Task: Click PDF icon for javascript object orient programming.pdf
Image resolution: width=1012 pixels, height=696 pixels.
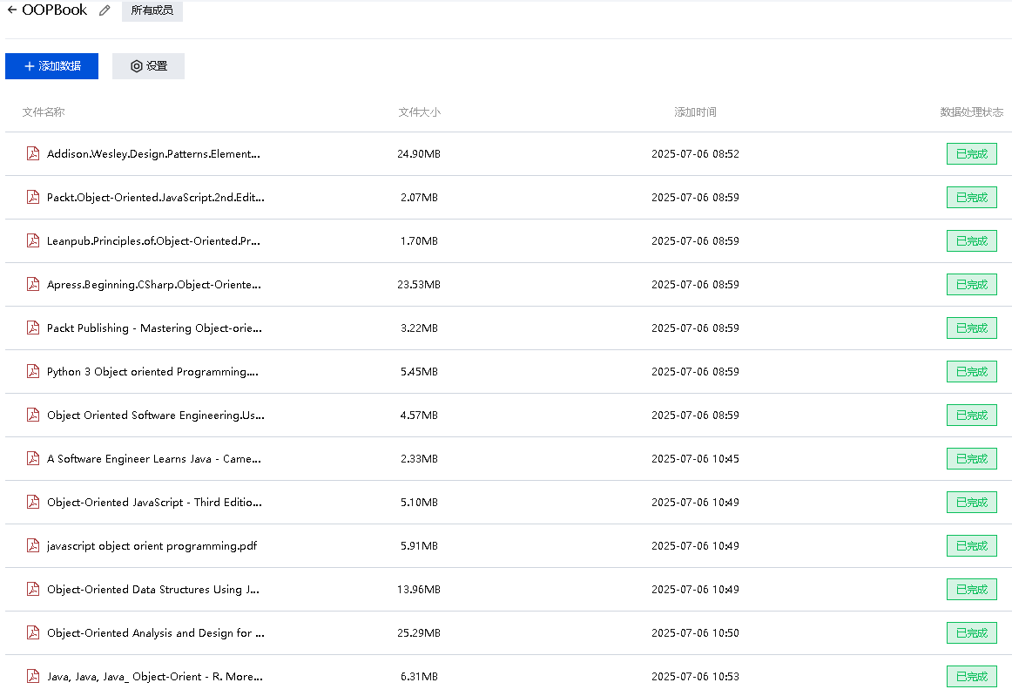Action: tap(33, 546)
